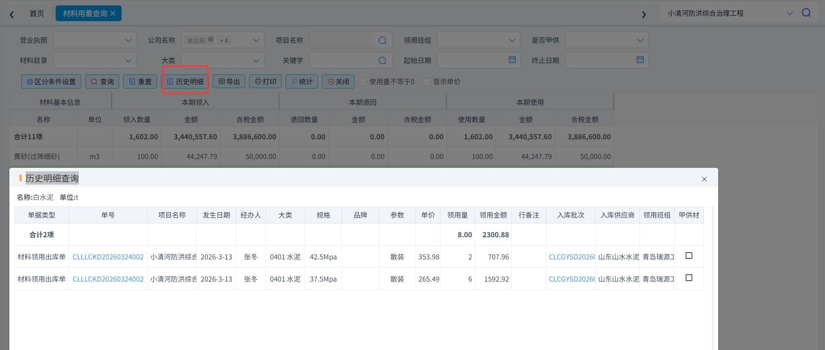Click the 领用金额 column header

(x=493, y=215)
